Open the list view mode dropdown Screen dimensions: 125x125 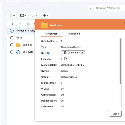(12, 15)
